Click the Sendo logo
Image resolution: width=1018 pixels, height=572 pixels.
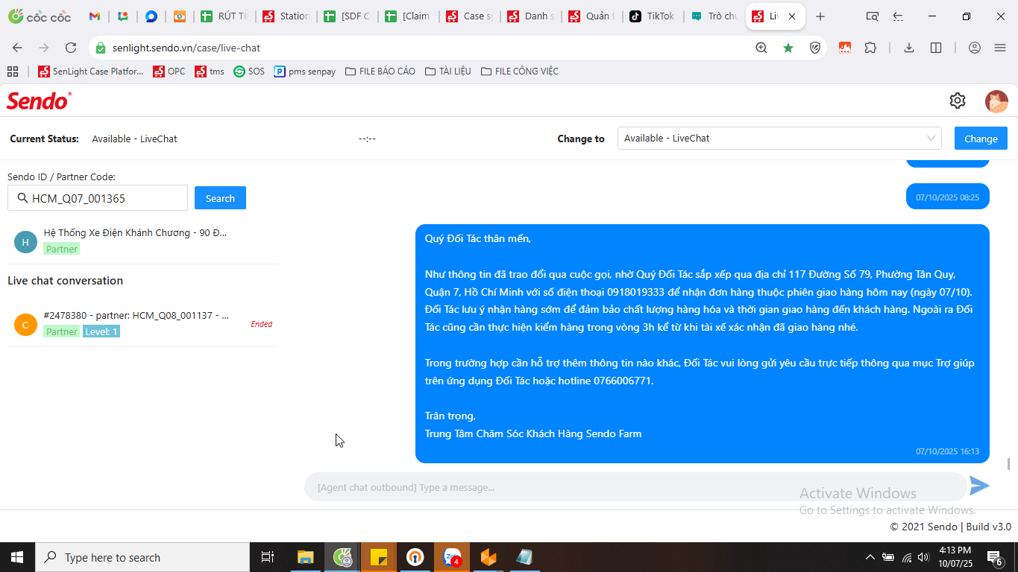click(x=39, y=101)
